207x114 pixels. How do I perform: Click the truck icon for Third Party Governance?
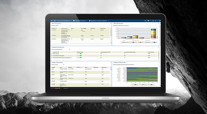point(74,21)
